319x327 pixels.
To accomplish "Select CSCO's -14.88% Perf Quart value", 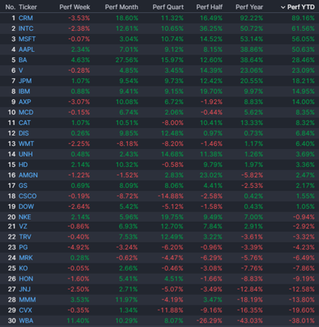I will [x=170, y=196].
